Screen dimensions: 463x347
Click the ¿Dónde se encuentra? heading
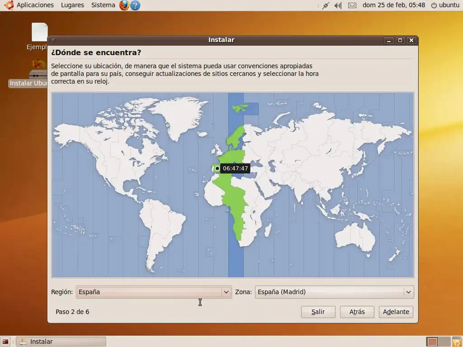[x=96, y=52]
